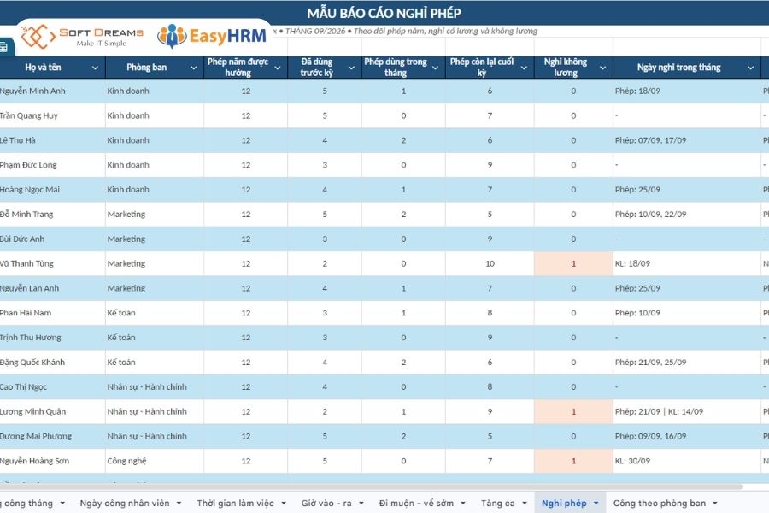
Task: Select the cell Phép: 18/09
Action: (687, 91)
